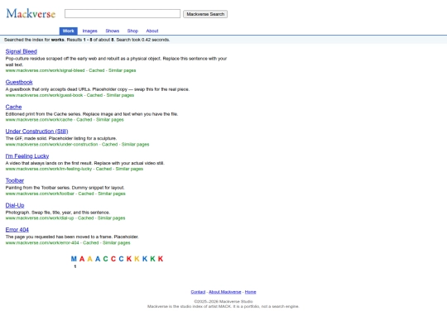Show Similar pages for Toolbar
447x335 pixels.
point(112,194)
